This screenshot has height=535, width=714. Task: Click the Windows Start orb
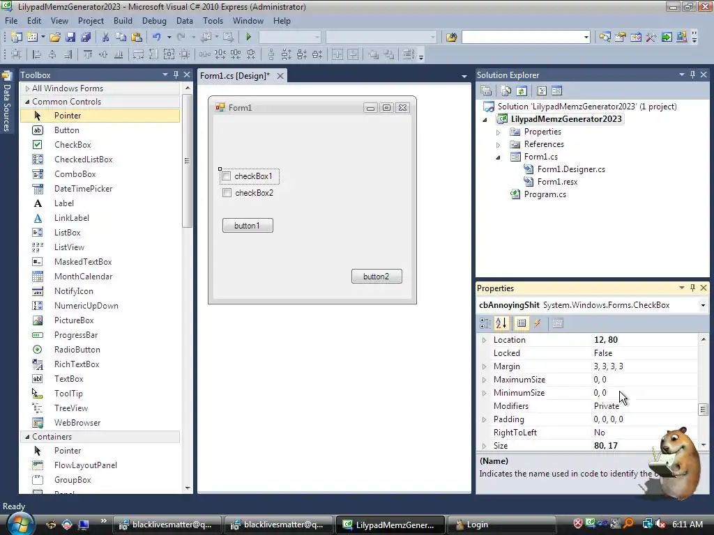click(20, 523)
